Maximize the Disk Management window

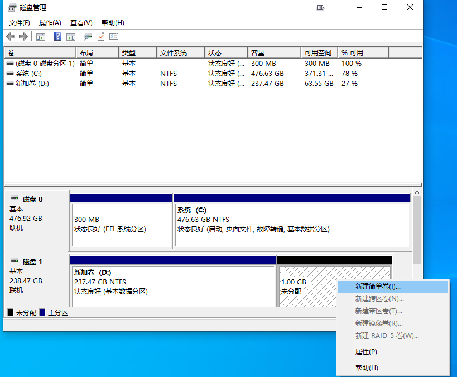tap(384, 8)
